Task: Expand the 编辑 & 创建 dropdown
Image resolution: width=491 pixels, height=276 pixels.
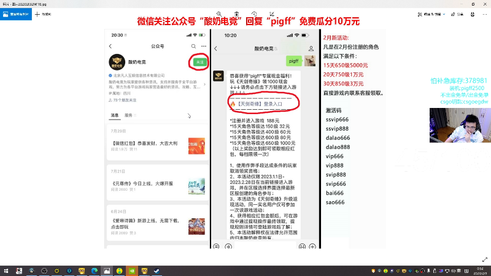Action: (x=431, y=14)
